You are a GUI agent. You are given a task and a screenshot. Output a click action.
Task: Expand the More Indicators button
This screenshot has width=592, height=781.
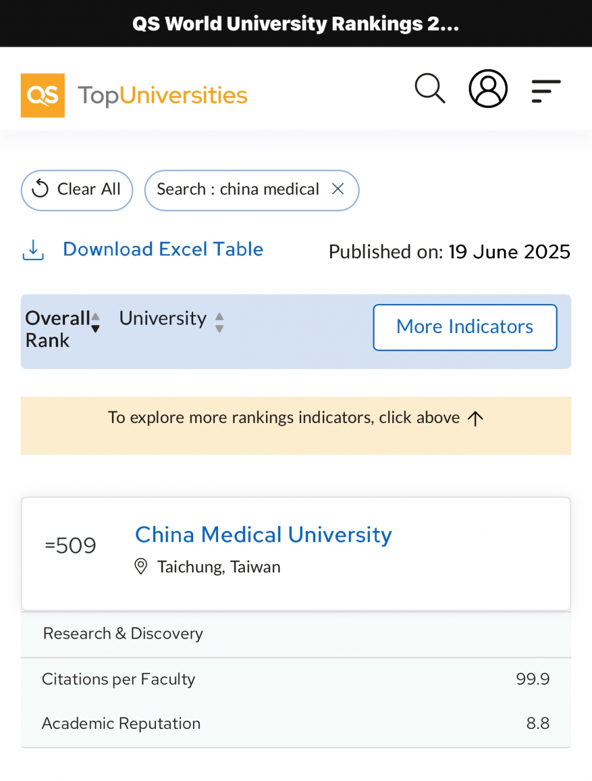pyautogui.click(x=465, y=327)
